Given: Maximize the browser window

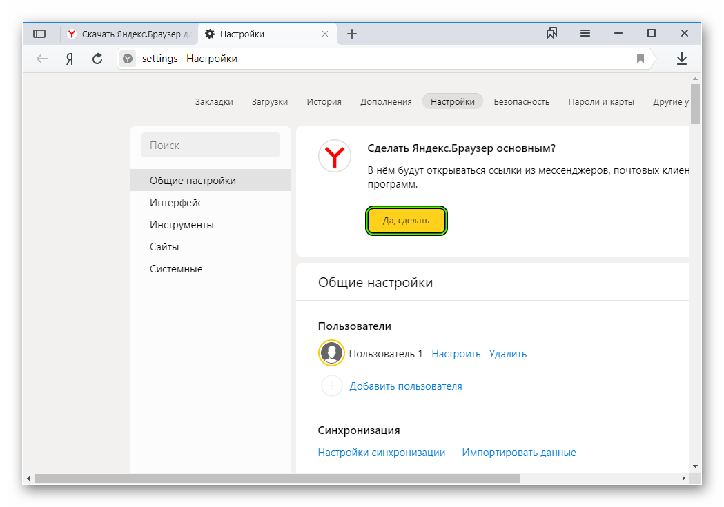Looking at the screenshot, I should tap(651, 33).
